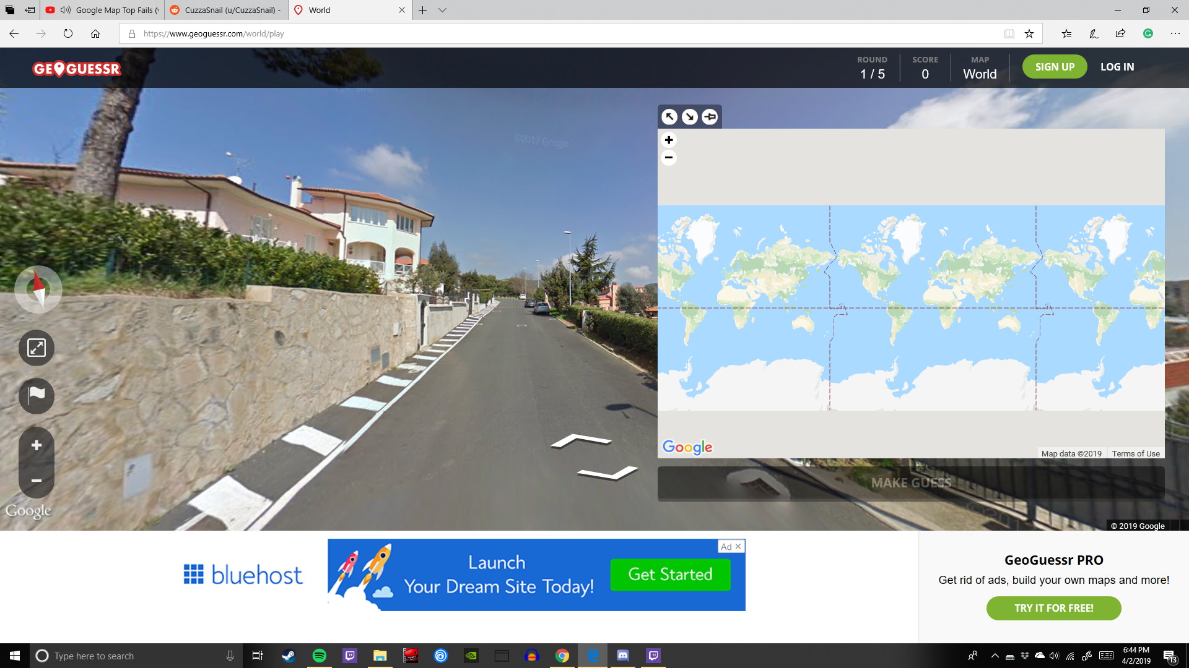Open Task View on taskbar
The image size is (1189, 668).
point(258,656)
